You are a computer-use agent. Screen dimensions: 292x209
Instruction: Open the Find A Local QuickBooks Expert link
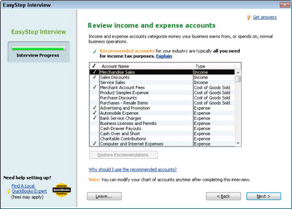tap(29, 188)
